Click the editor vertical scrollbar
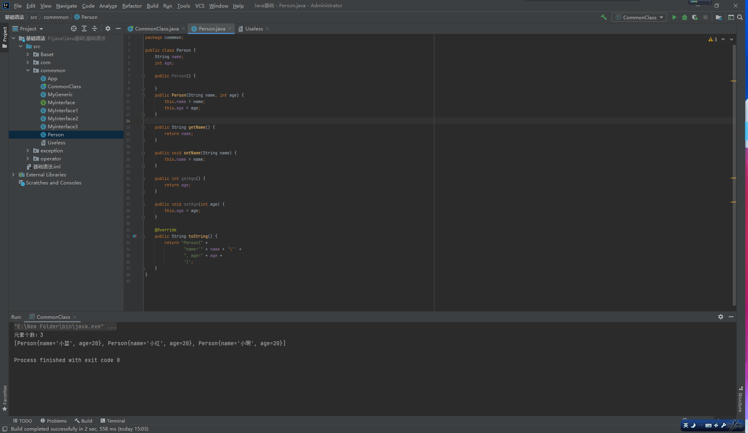Screen dimensions: 748x433 pos(734,175)
